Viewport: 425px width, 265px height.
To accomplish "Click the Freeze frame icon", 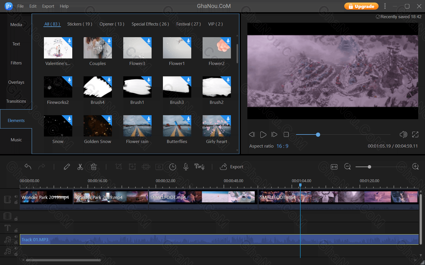I will coord(159,167).
